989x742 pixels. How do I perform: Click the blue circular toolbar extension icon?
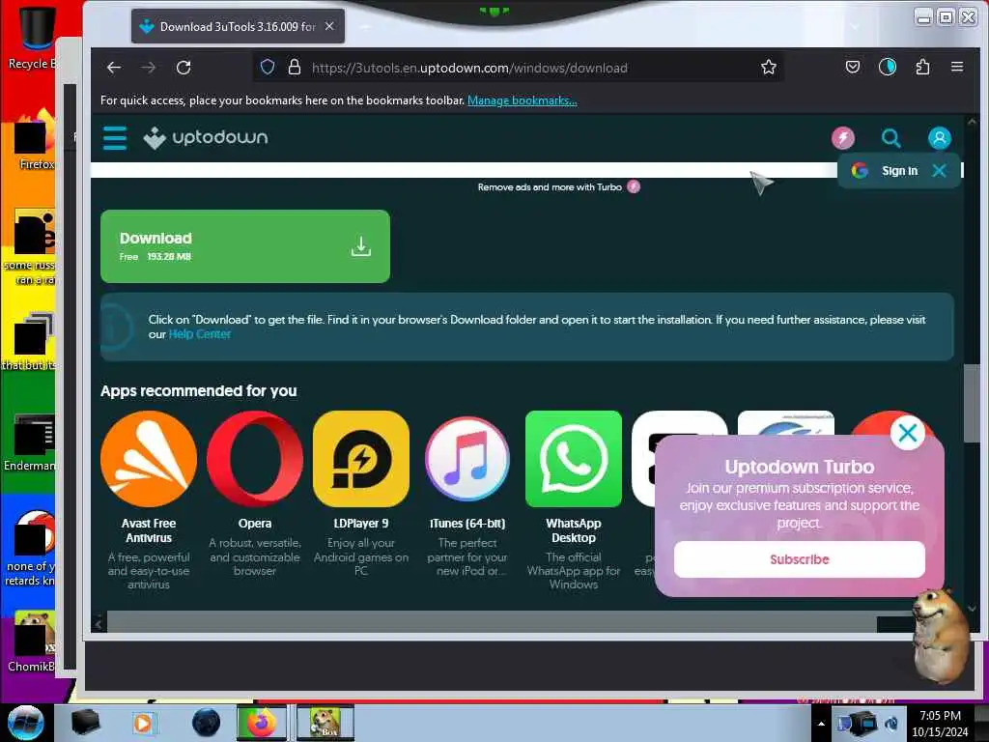point(888,67)
